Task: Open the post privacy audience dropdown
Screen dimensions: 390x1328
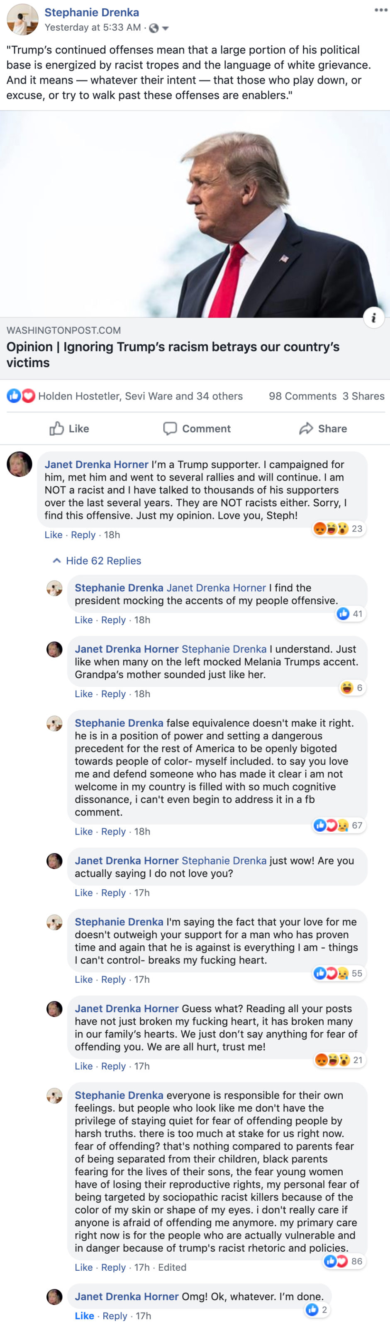Action: [159, 28]
